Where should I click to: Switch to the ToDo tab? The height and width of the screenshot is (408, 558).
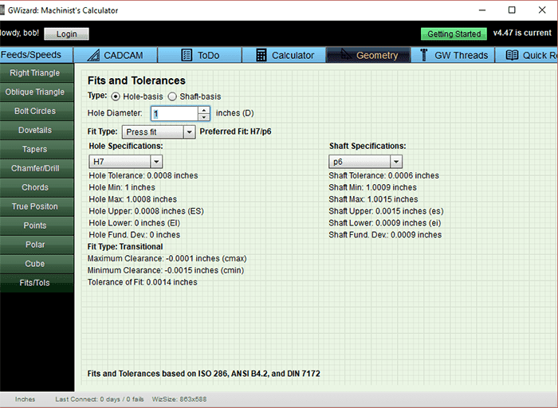pos(199,55)
